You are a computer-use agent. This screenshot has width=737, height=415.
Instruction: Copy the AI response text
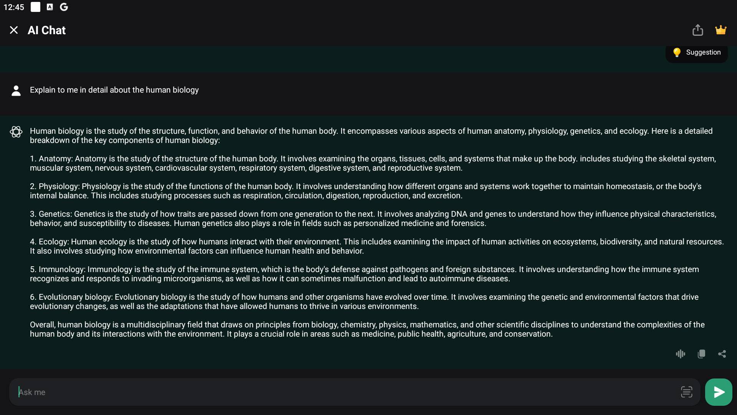coord(701,354)
